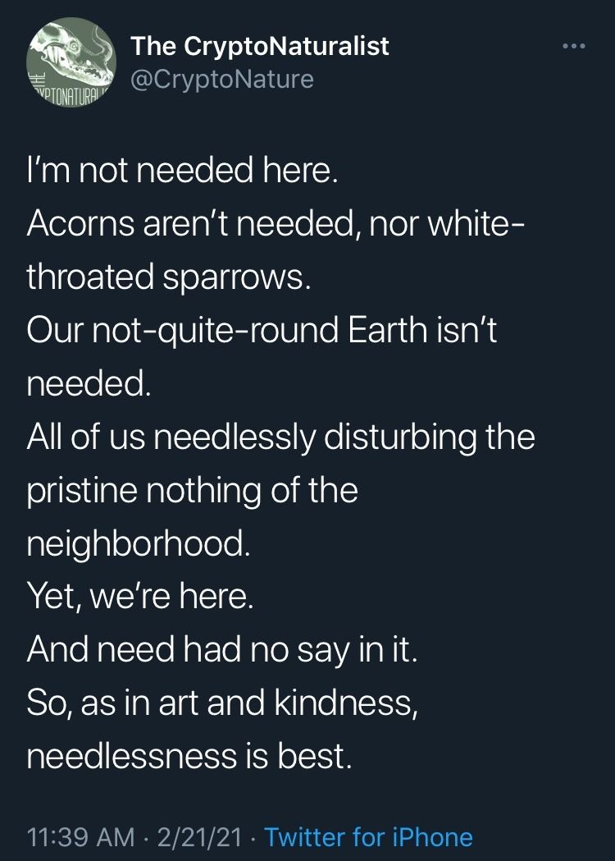Click the line "Yet, we're here."

click(x=140, y=597)
